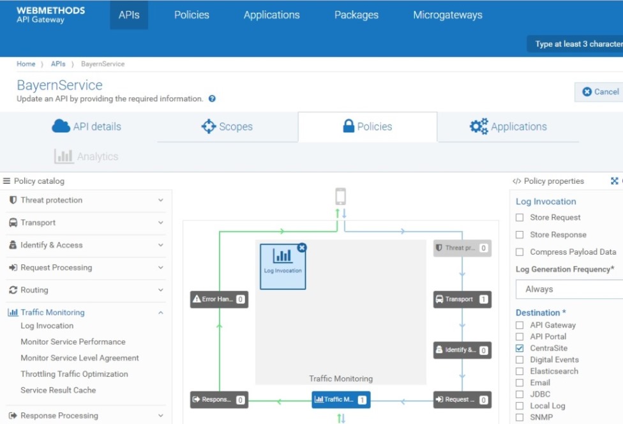Select the Log Invocation bar chart tile
This screenshot has width=623, height=424.
(283, 266)
